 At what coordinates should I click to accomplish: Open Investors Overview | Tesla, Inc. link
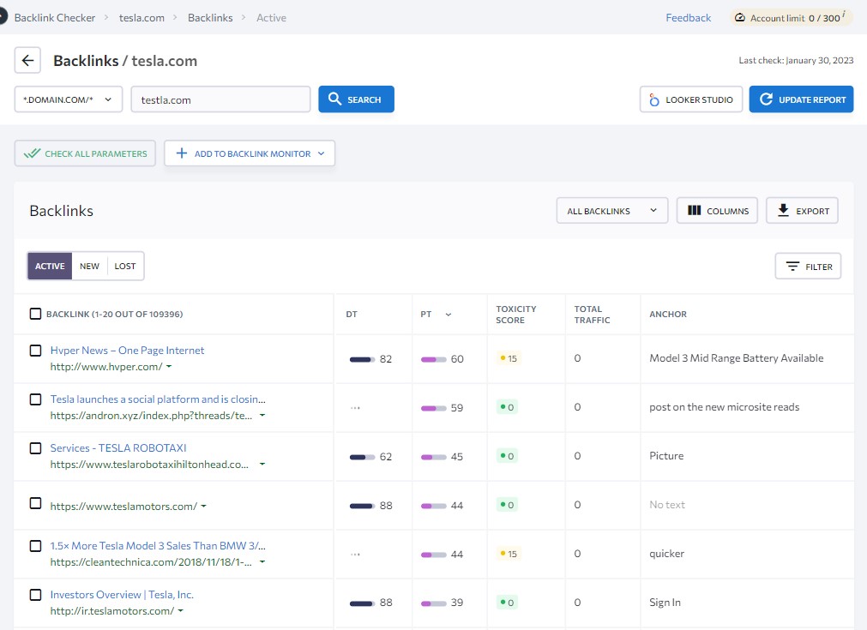coord(122,595)
